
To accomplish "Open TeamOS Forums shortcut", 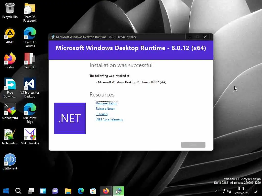I will pos(30,38).
